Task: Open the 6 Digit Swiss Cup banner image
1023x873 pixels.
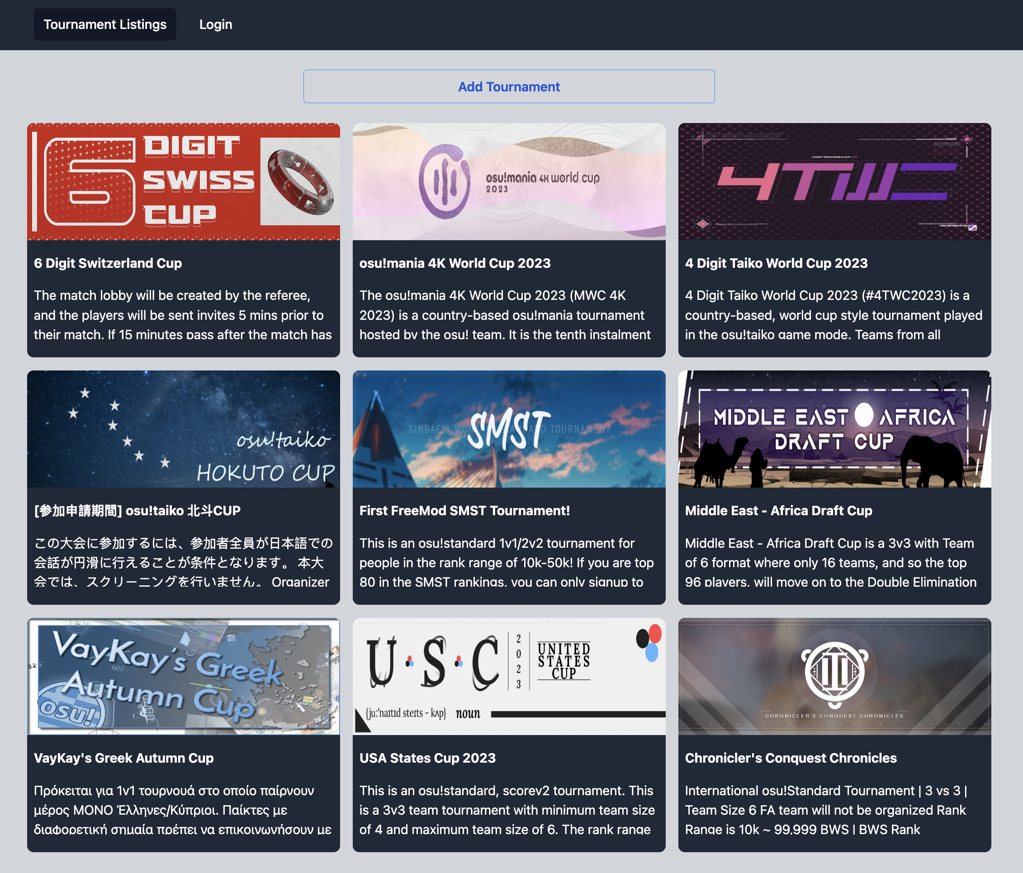Action: click(x=183, y=182)
